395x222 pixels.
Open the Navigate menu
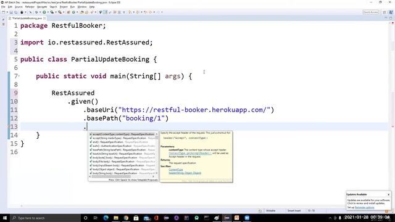[x=42, y=7]
